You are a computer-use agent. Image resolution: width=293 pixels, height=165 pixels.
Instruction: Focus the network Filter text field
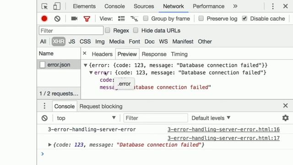click(71, 31)
